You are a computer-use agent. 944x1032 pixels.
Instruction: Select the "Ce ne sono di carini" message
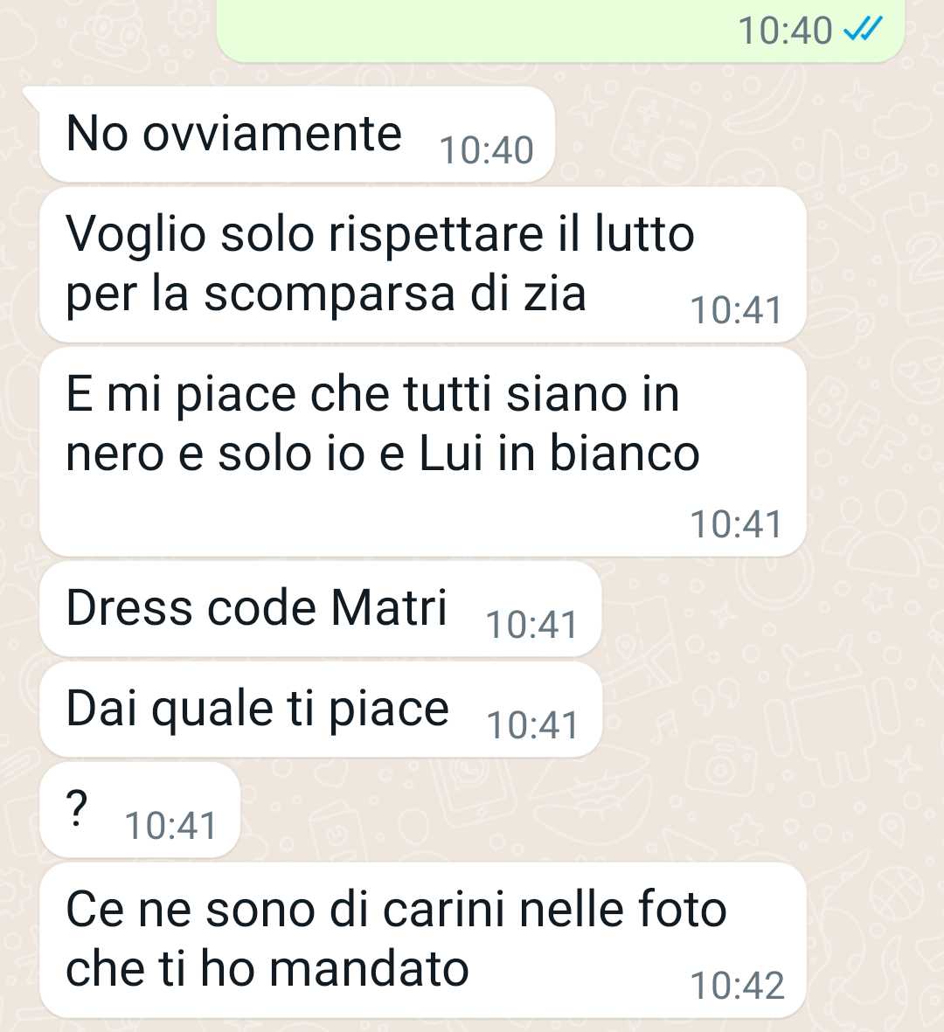coord(423,940)
